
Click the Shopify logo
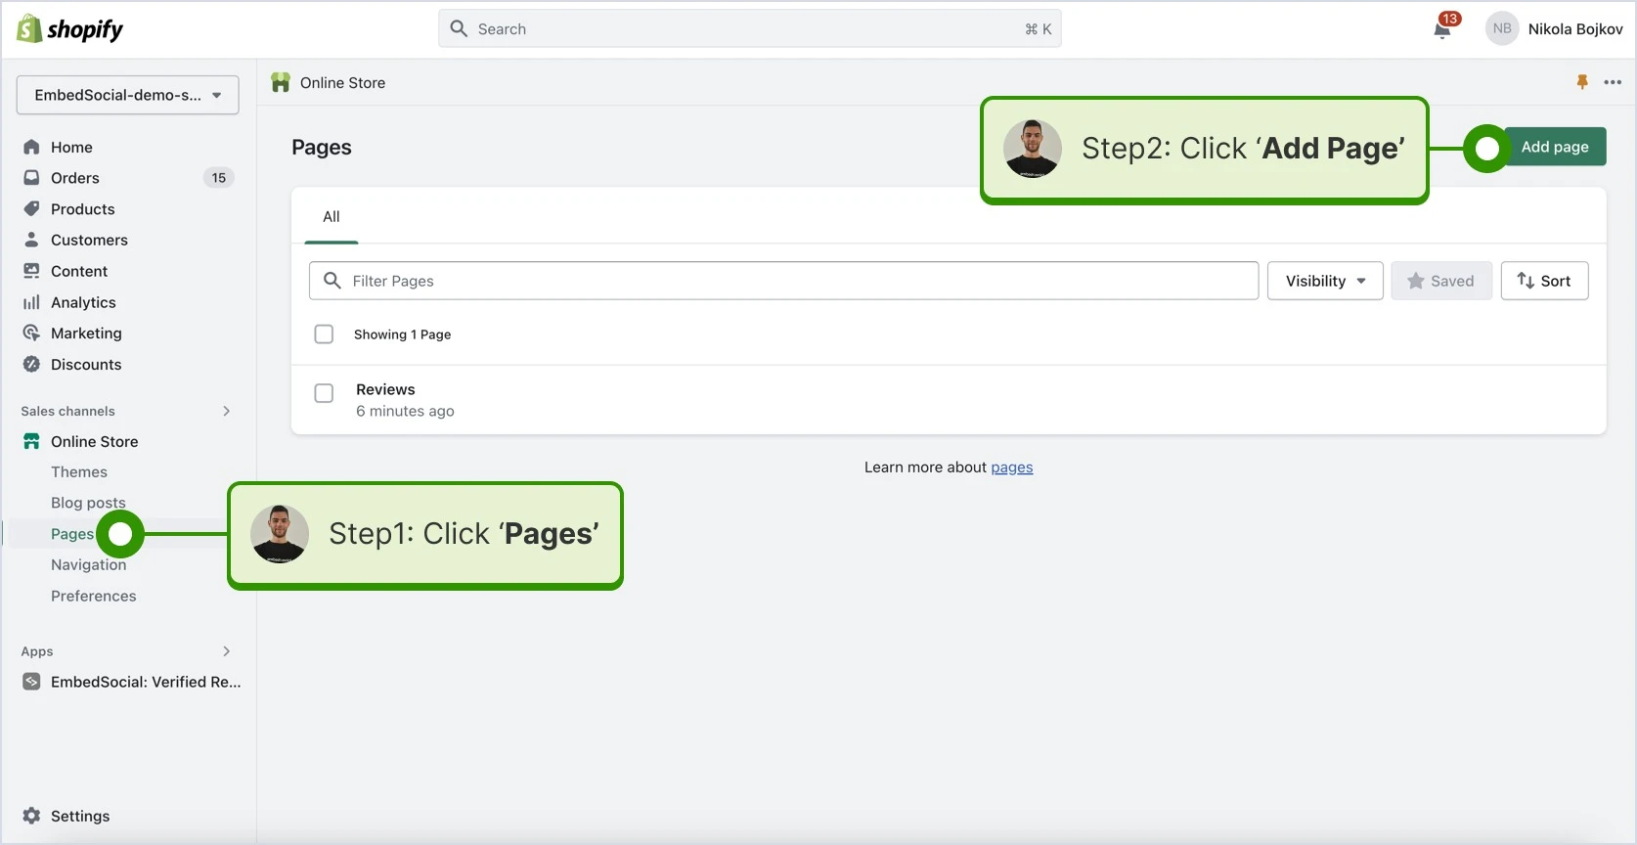70,29
